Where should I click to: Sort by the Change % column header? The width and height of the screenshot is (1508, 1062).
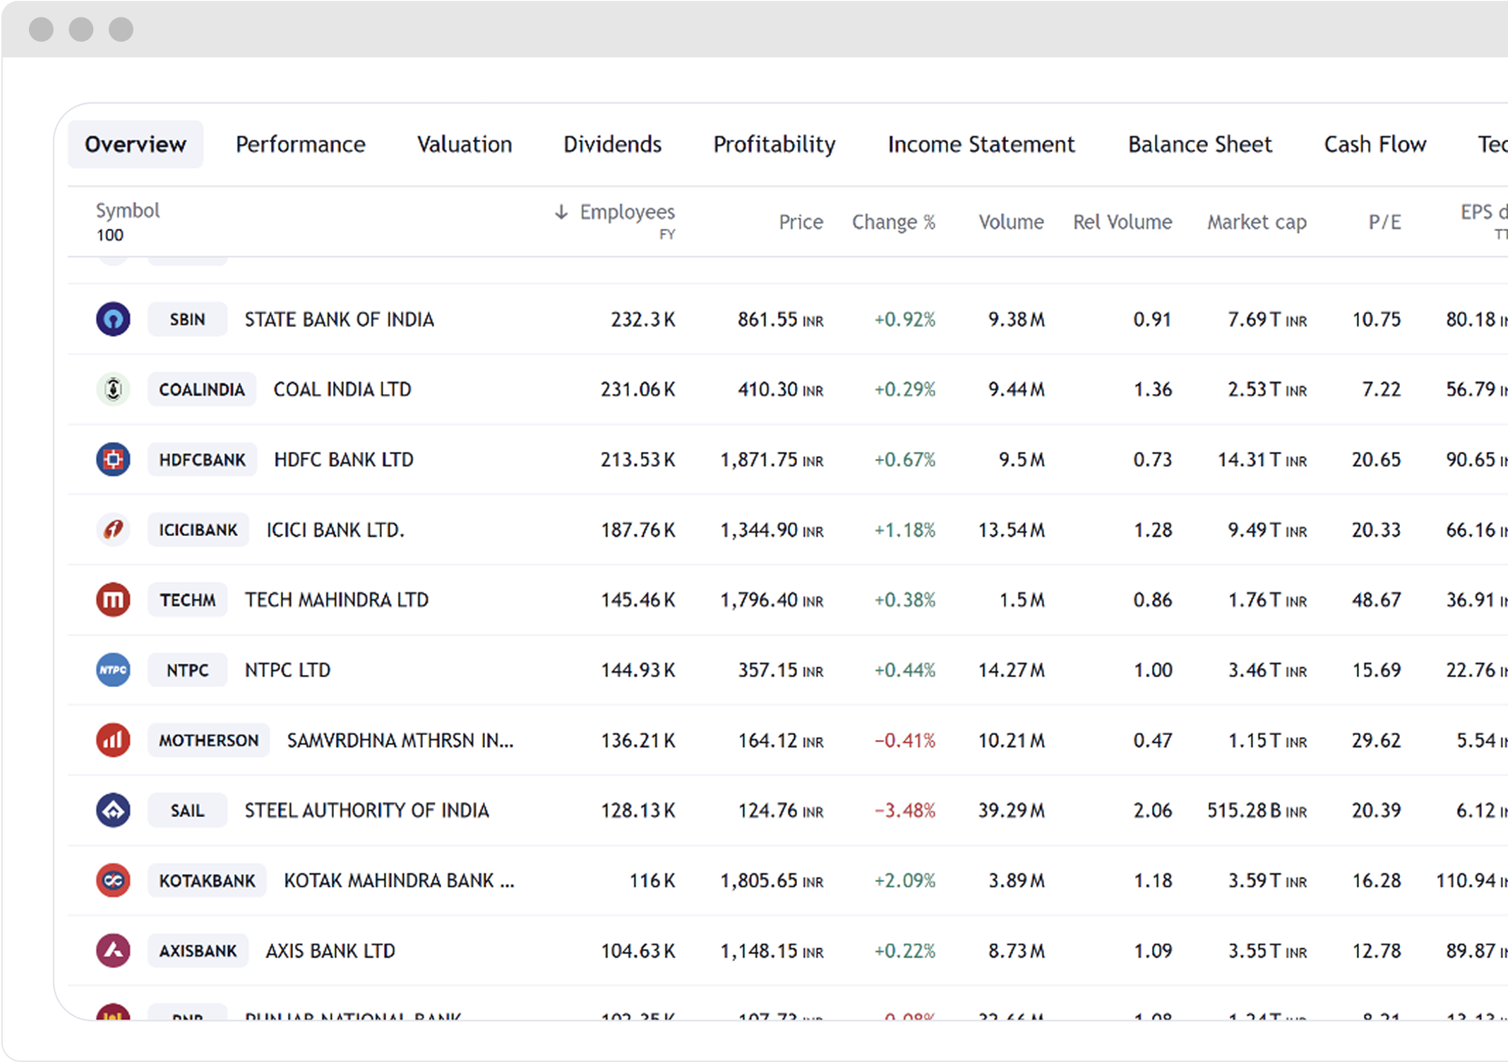pos(893,222)
